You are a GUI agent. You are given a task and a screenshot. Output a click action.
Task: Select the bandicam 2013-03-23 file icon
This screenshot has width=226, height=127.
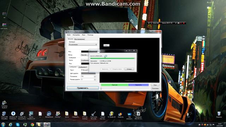138,115
